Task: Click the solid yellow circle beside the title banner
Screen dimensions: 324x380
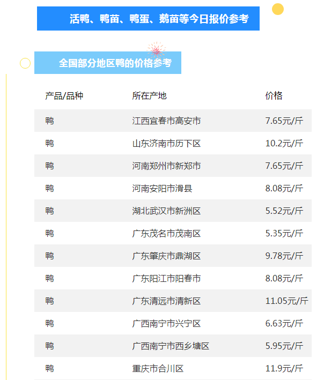Action: point(277,9)
